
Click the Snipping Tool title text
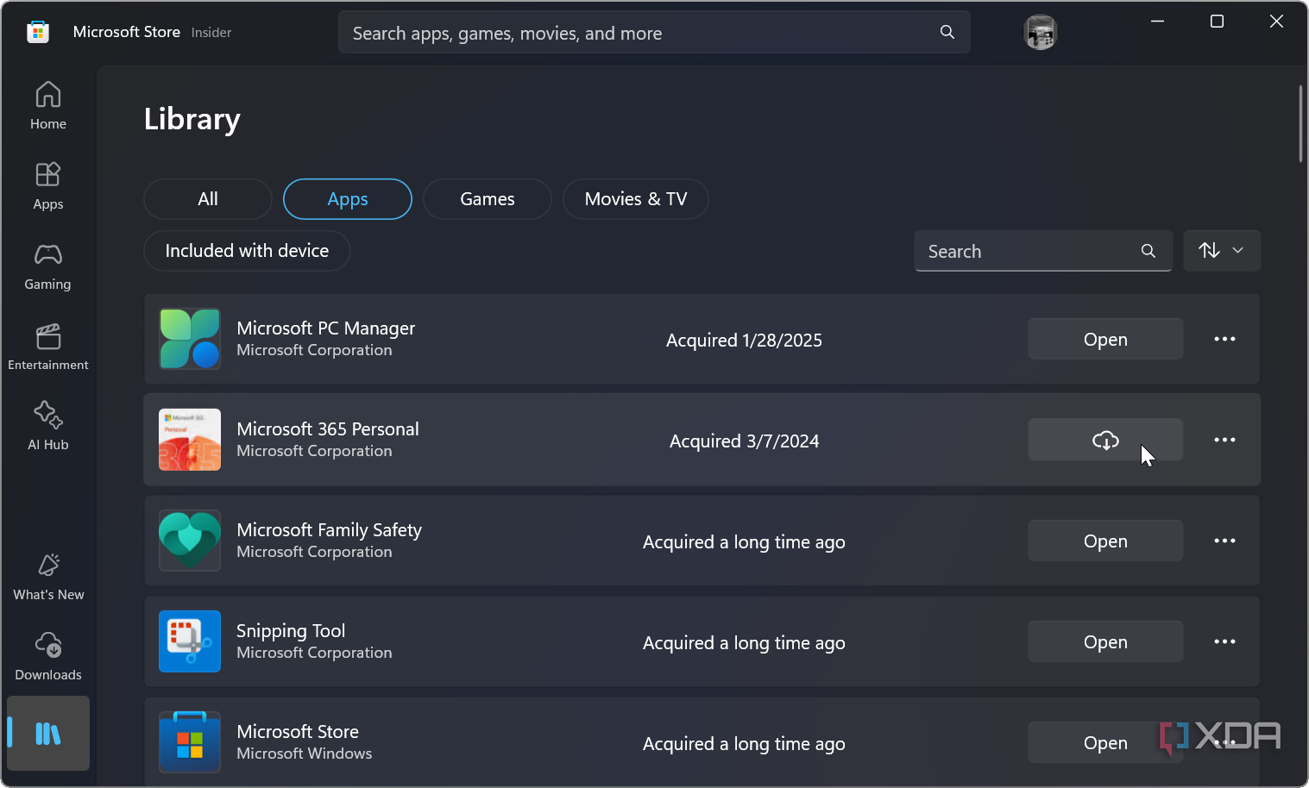(291, 631)
